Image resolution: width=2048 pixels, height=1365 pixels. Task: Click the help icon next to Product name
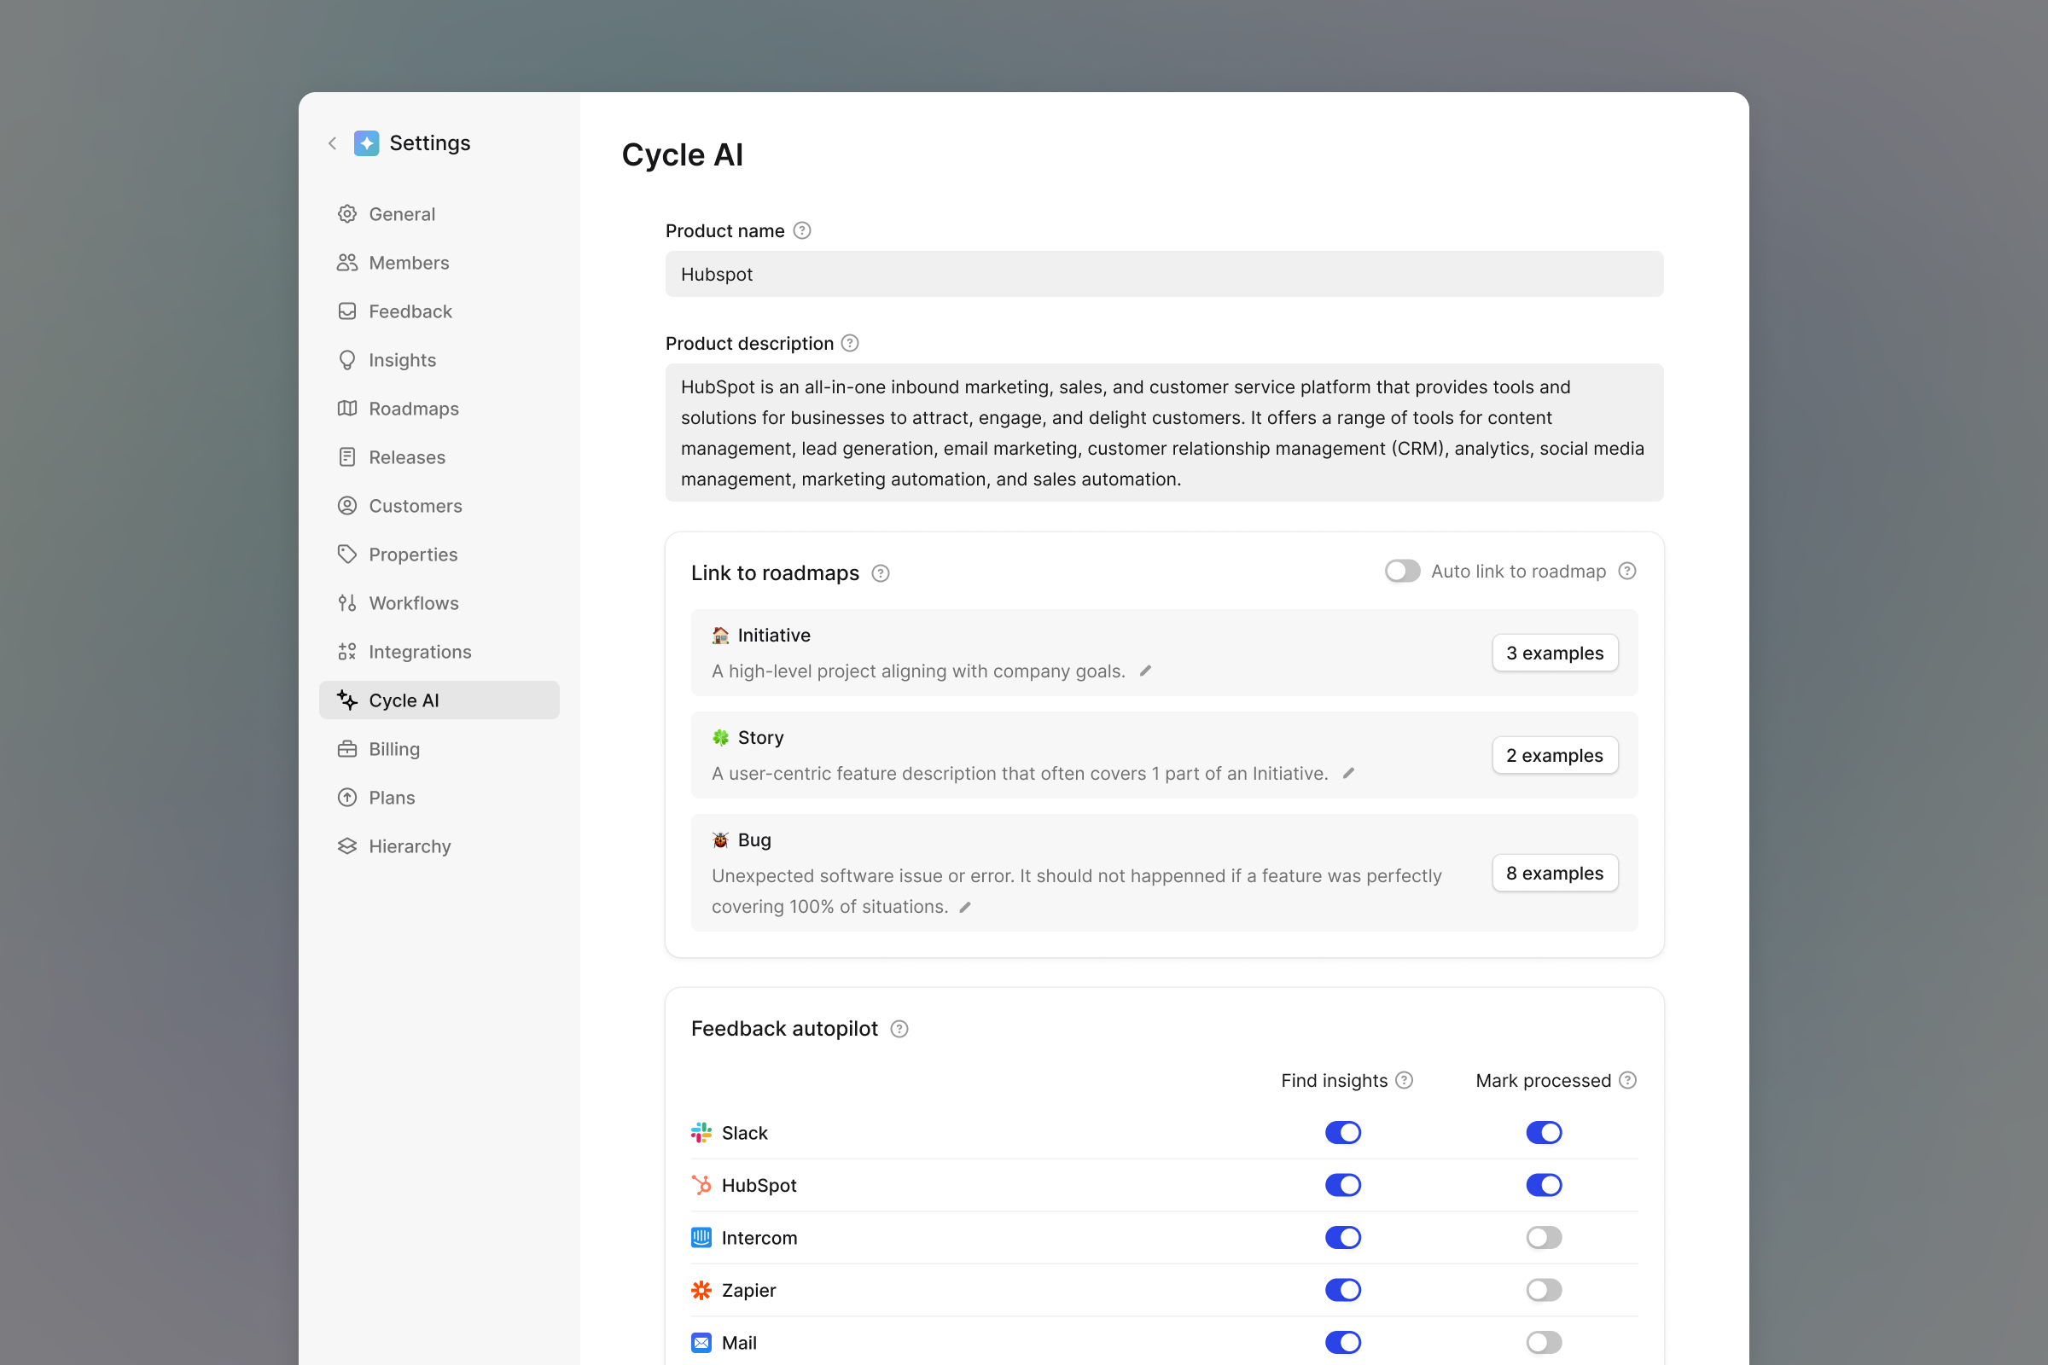point(802,230)
